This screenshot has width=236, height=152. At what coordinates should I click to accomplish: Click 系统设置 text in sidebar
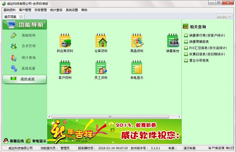tap(29, 68)
